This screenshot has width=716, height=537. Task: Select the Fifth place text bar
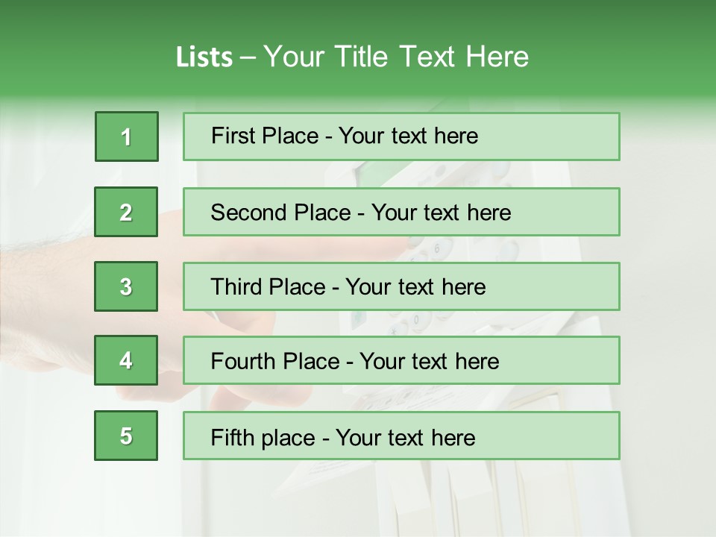401,436
